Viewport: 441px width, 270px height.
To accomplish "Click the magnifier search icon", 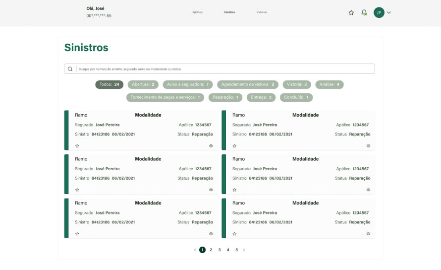I will (70, 69).
